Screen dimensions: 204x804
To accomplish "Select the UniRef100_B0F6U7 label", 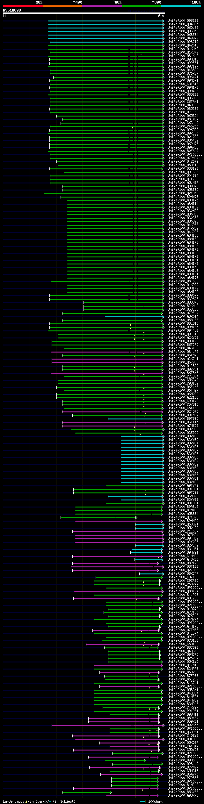I will (x=183, y=151).
